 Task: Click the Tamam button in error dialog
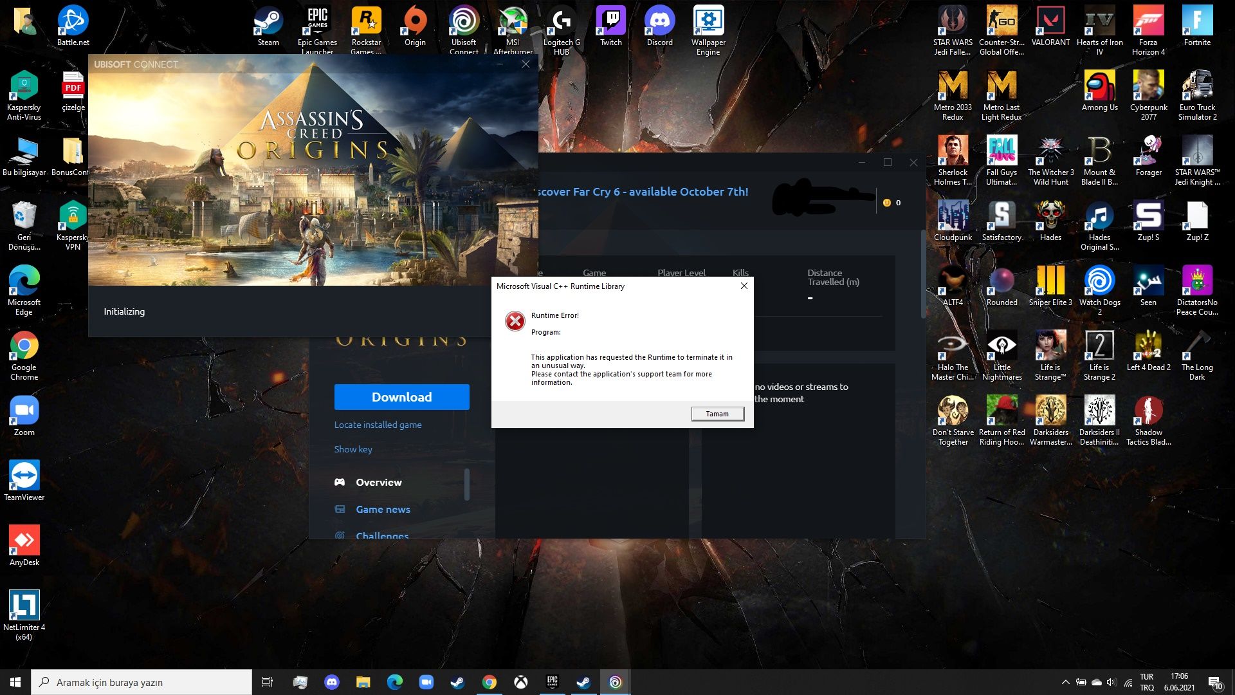pos(717,414)
